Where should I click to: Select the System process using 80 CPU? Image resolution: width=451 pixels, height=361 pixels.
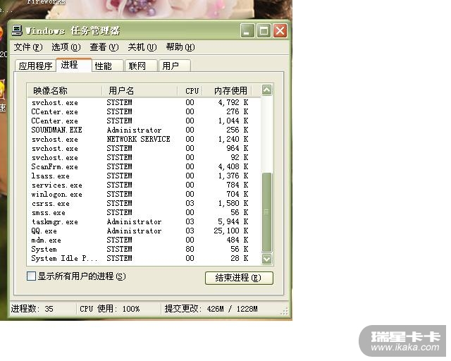tap(144, 250)
